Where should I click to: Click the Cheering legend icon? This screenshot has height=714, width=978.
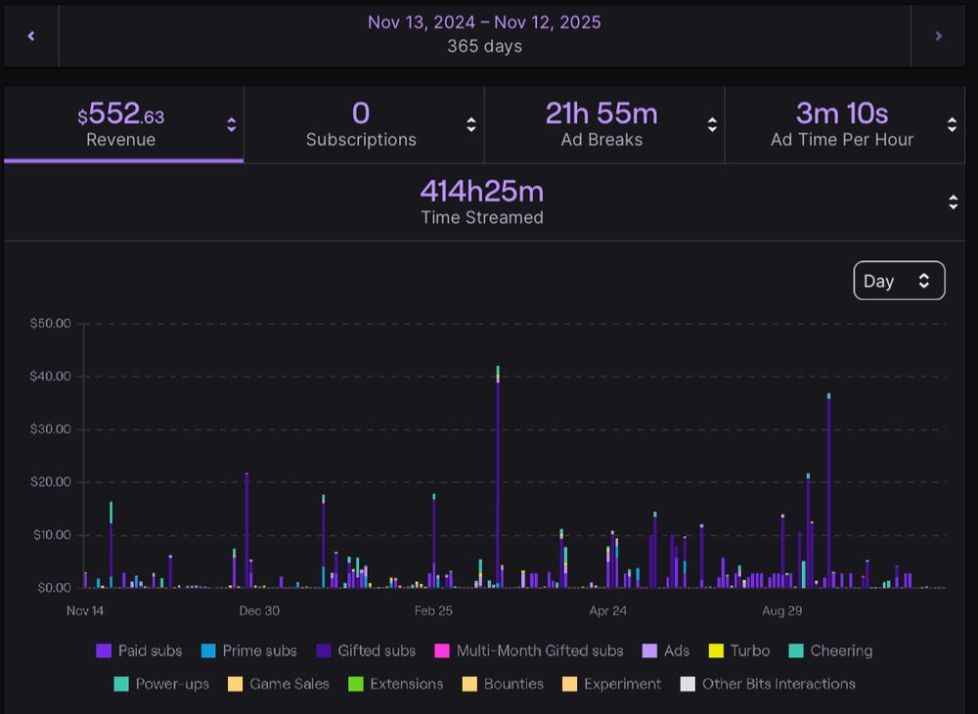pyautogui.click(x=795, y=650)
